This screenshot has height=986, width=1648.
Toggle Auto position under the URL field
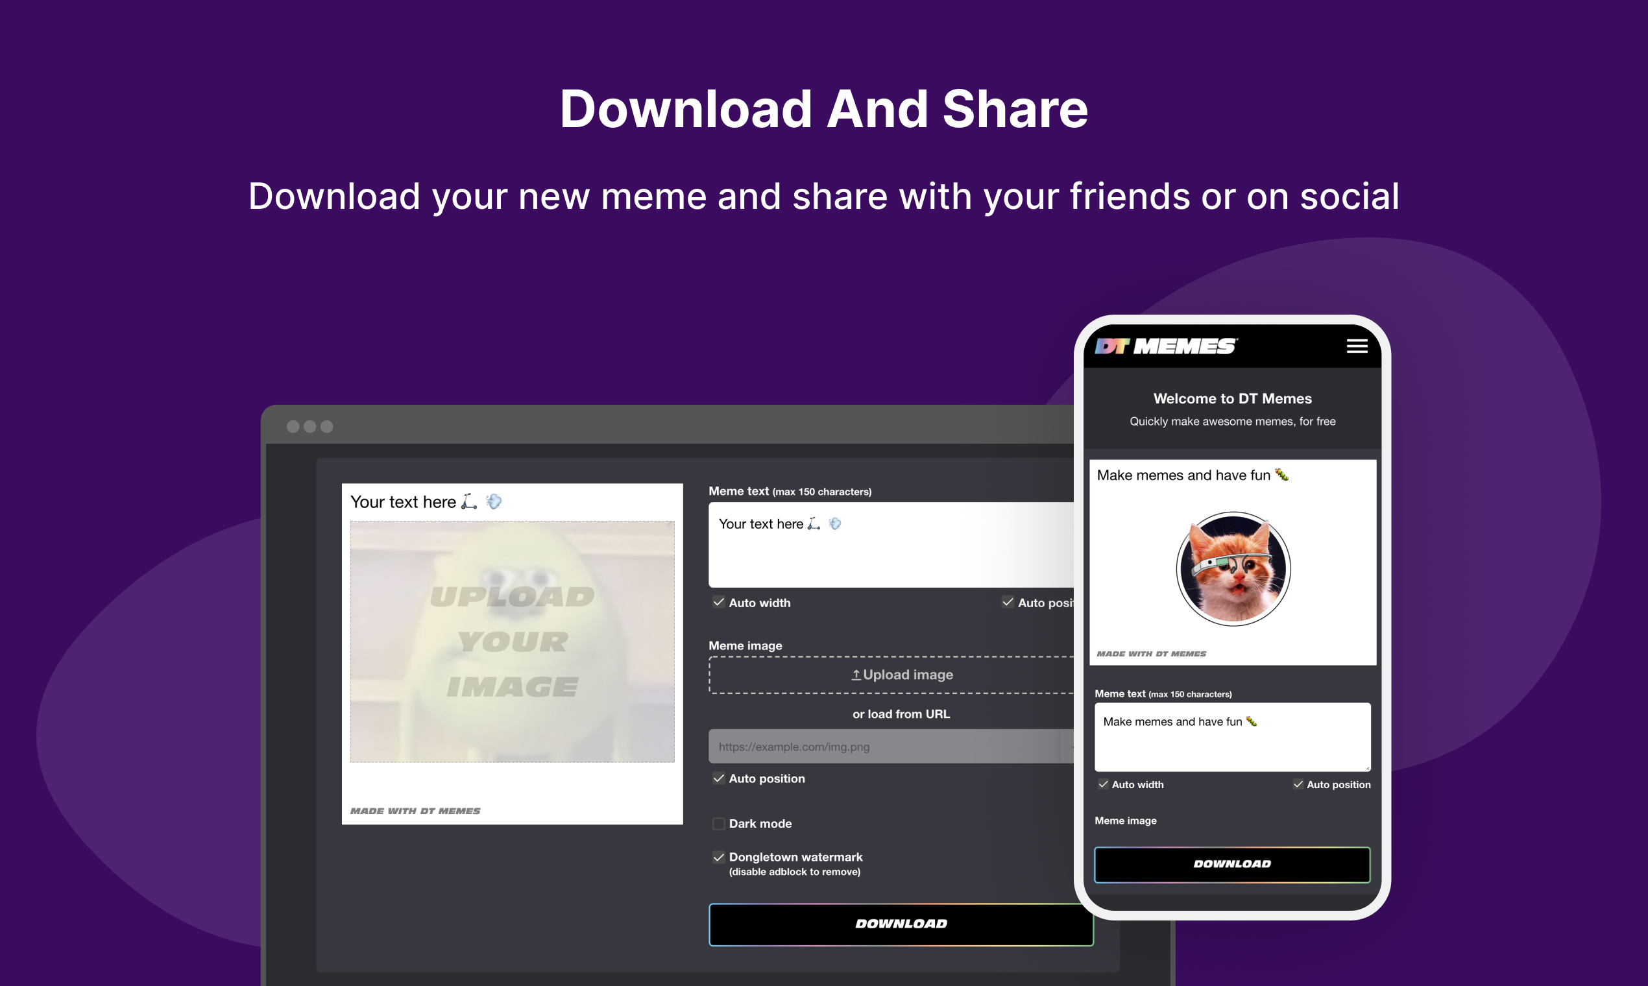click(x=718, y=778)
